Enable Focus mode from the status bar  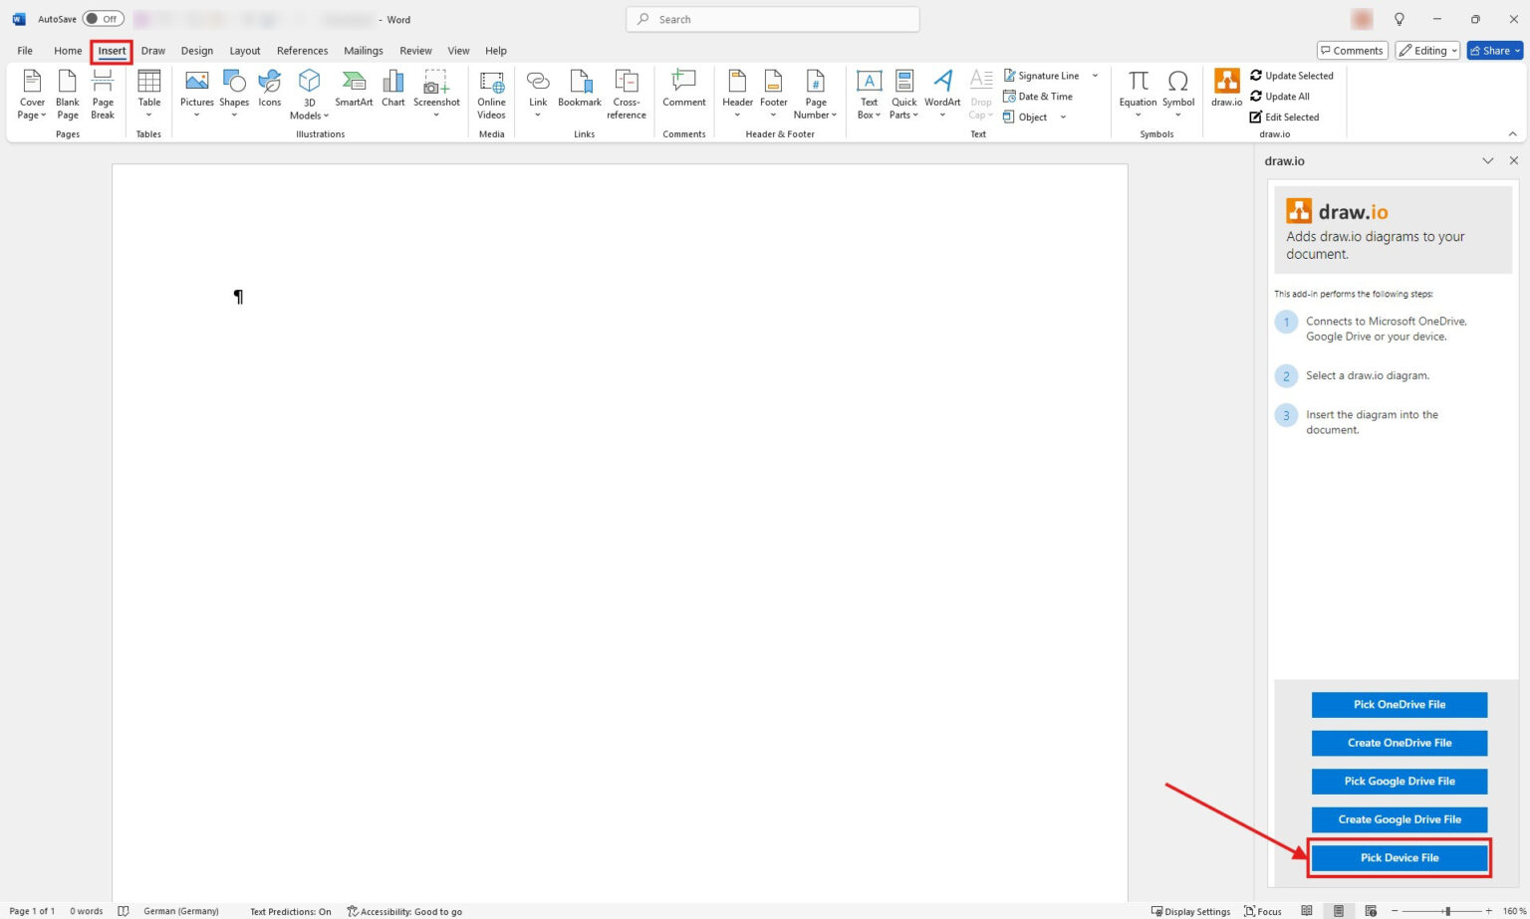[x=1263, y=910]
